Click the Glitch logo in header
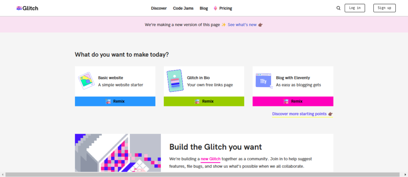This screenshot has width=408, height=177. [x=27, y=8]
